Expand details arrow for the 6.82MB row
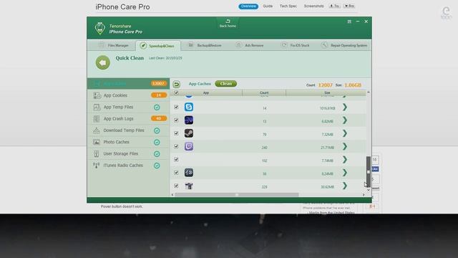The height and width of the screenshot is (258, 458). (x=345, y=120)
